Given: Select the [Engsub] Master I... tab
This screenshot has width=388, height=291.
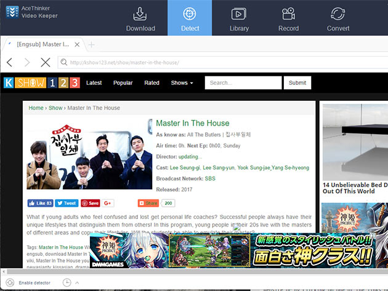Looking at the screenshot, I should click(42, 44).
